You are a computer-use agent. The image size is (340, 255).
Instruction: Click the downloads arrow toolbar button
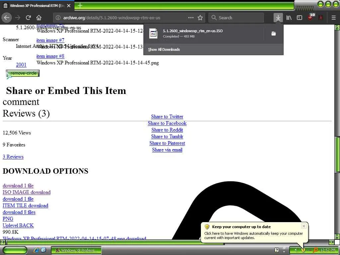[278, 18]
